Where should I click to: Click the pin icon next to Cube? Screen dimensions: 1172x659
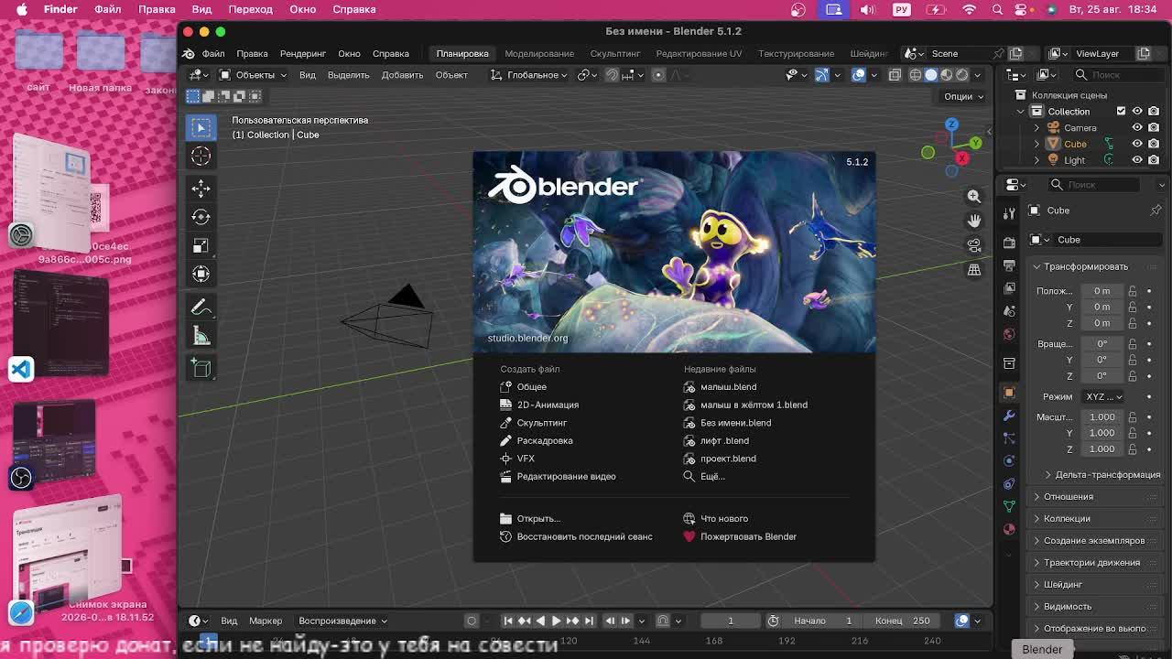coord(1156,211)
